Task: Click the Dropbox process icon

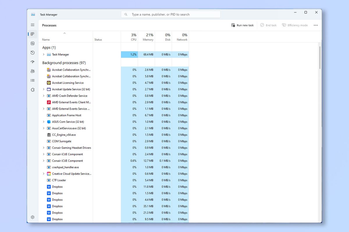Action: tap(48, 186)
